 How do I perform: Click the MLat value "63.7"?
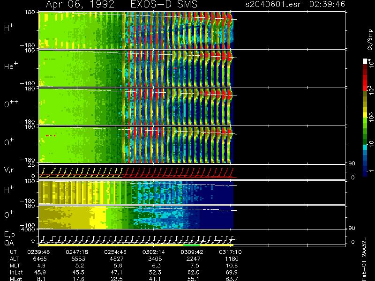click(x=232, y=279)
